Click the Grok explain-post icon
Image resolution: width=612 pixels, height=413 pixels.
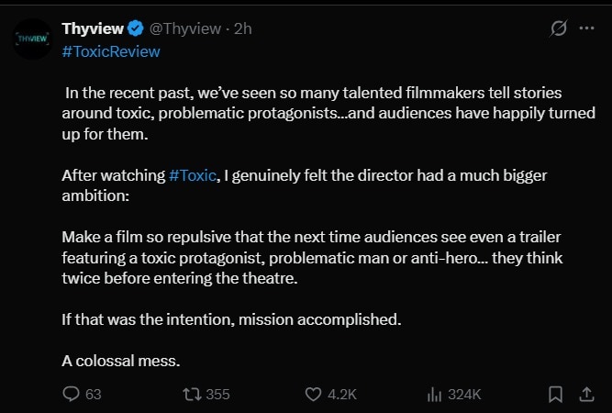559,28
